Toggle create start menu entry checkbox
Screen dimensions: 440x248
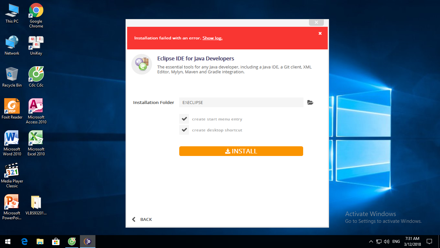click(x=184, y=119)
